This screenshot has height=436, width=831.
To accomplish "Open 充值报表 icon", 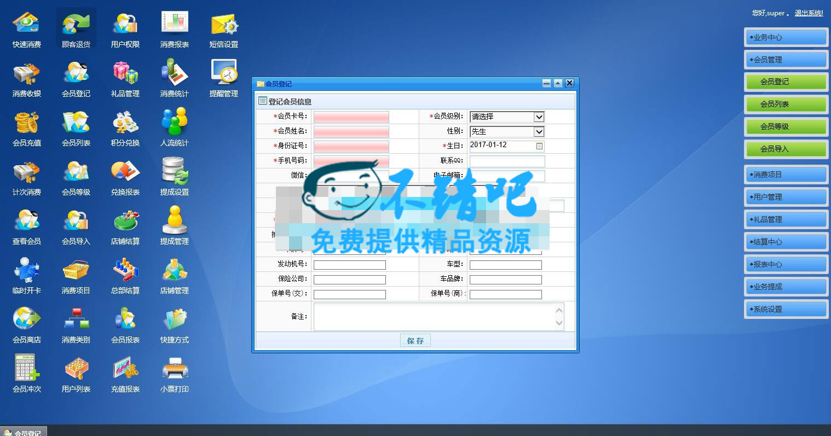I will click(x=125, y=375).
